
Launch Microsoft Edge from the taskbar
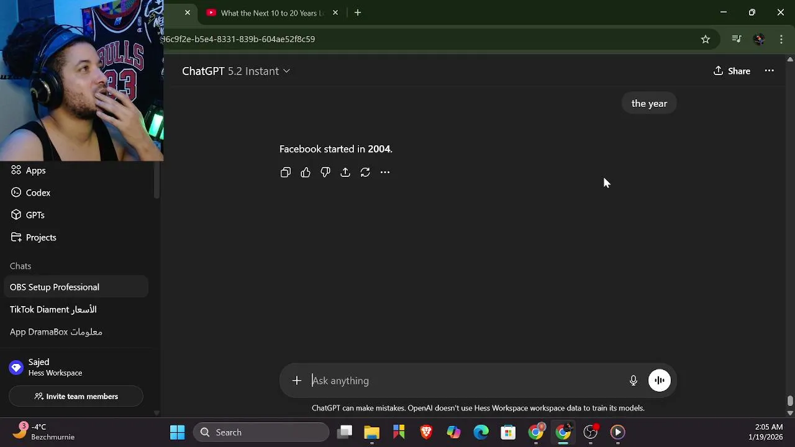coord(481,432)
